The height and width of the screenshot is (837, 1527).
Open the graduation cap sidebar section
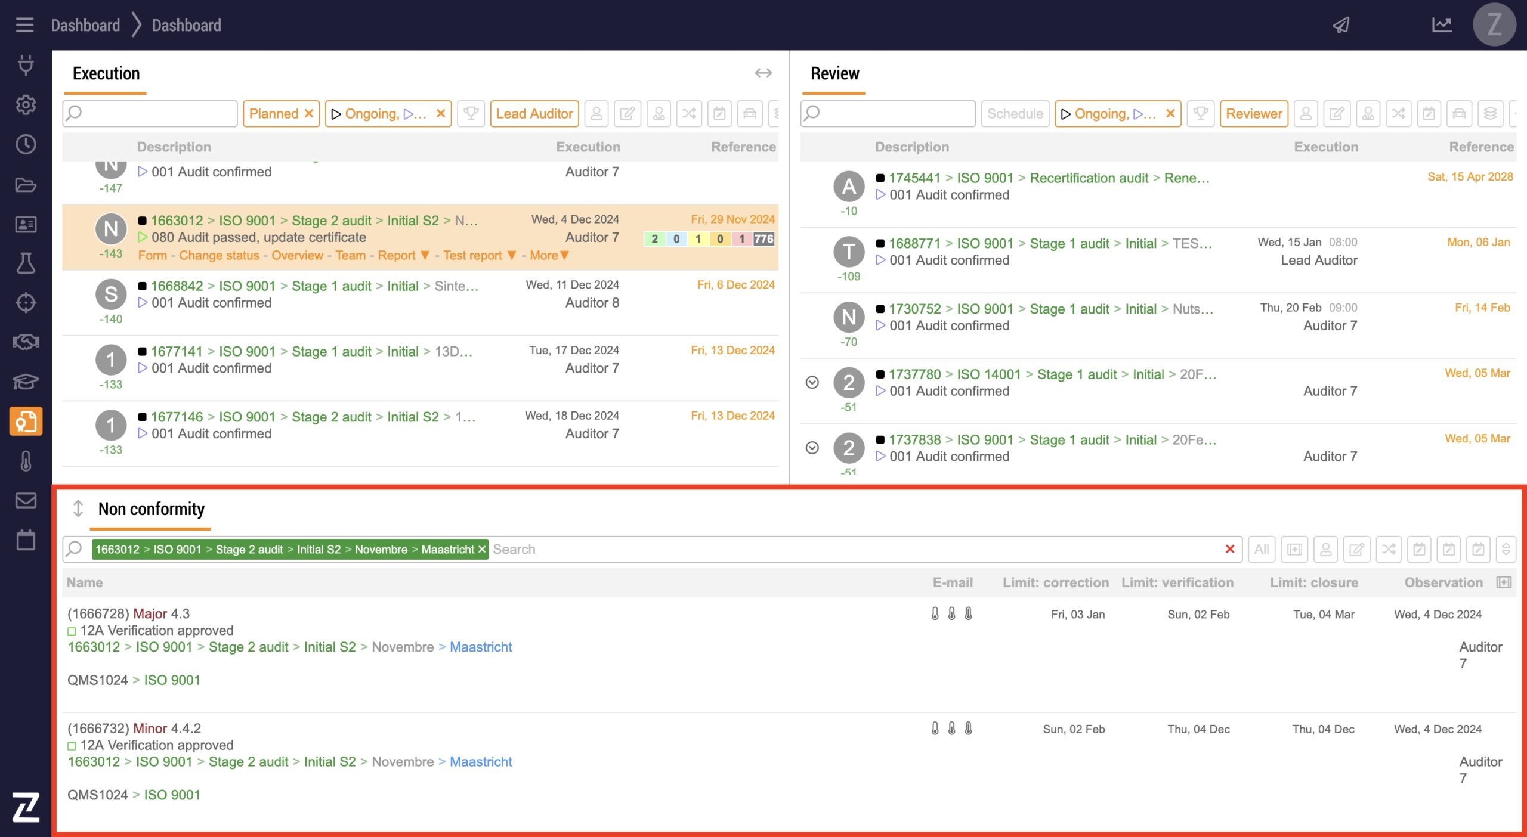click(26, 381)
